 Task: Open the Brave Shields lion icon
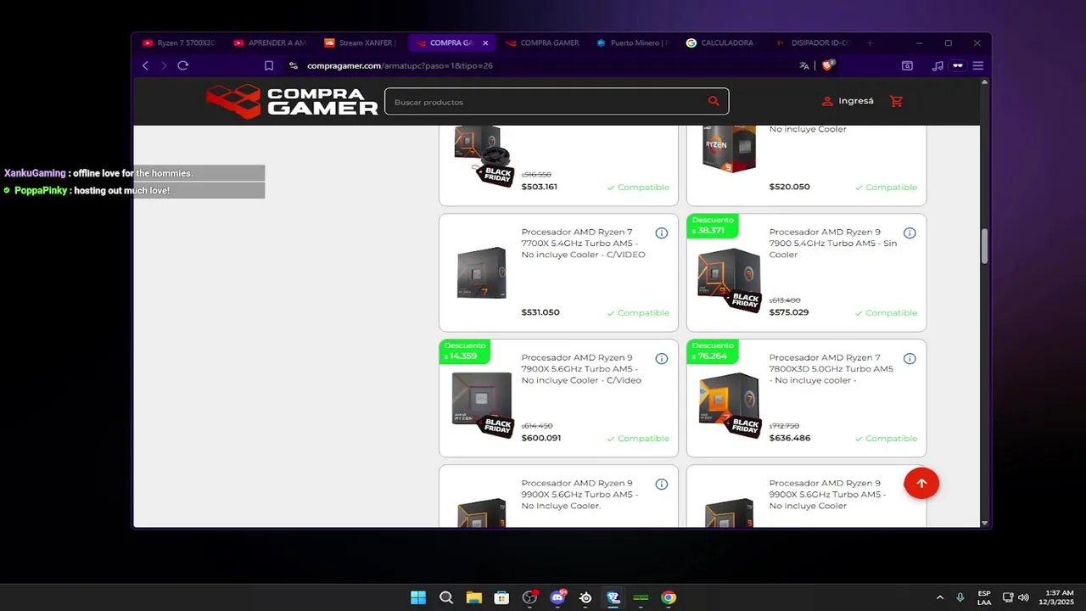click(828, 64)
